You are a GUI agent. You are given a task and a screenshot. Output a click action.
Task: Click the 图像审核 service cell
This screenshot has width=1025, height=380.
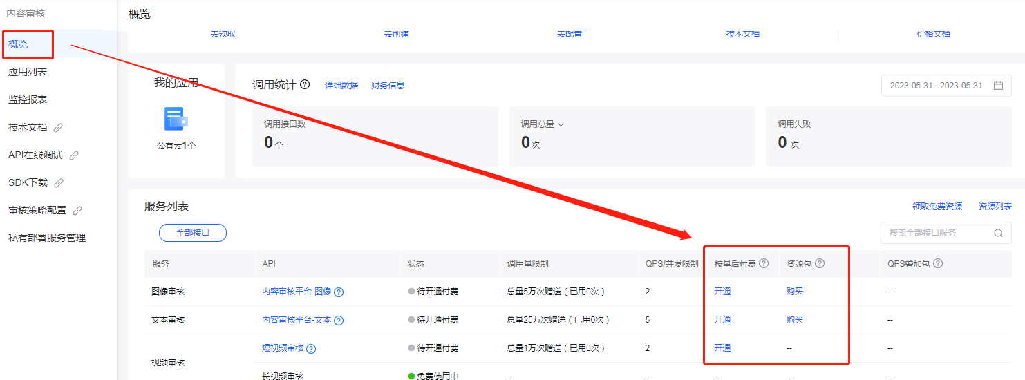(x=168, y=291)
